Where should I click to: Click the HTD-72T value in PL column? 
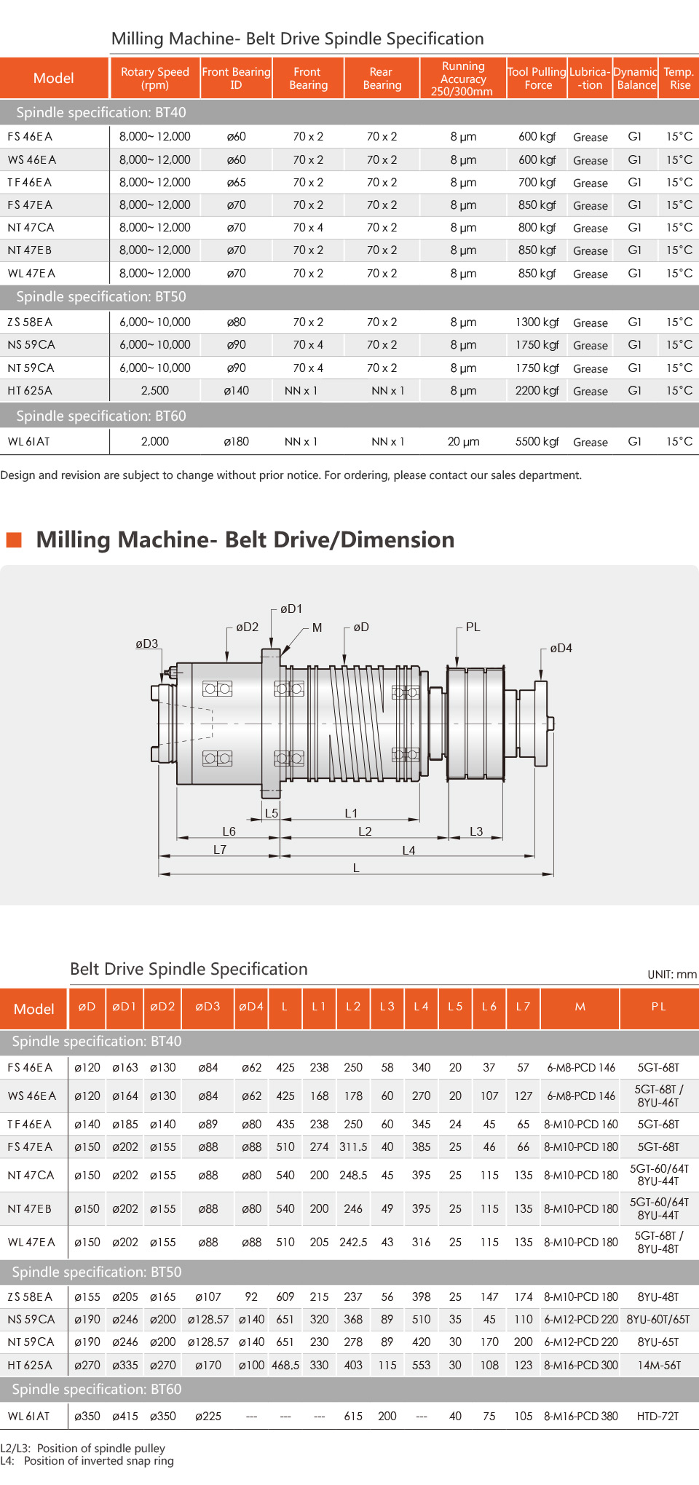click(657, 1416)
